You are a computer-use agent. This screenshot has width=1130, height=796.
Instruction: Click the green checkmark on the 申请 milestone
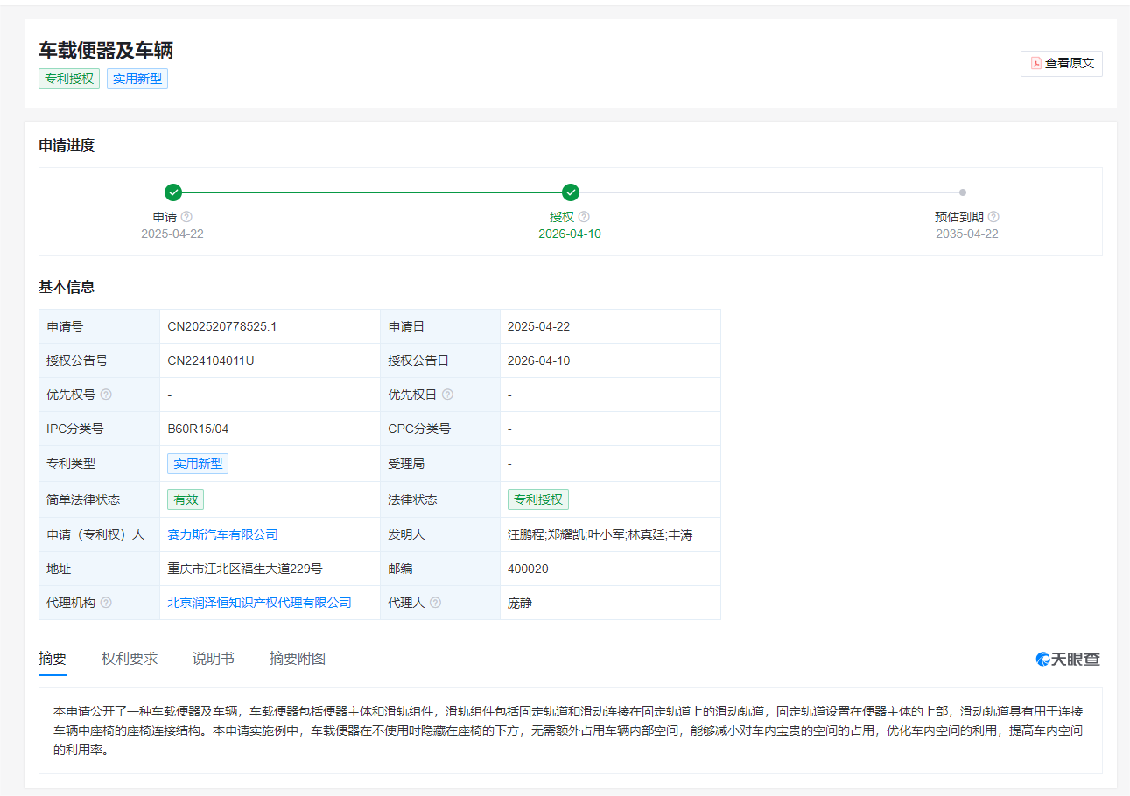172,192
